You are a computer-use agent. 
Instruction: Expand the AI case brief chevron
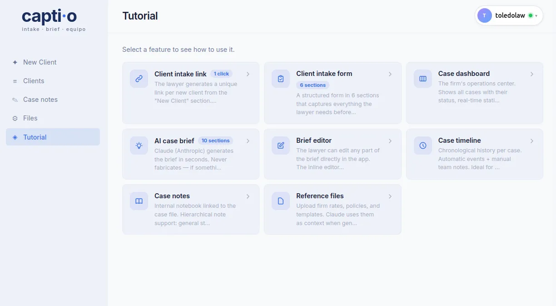click(x=248, y=141)
